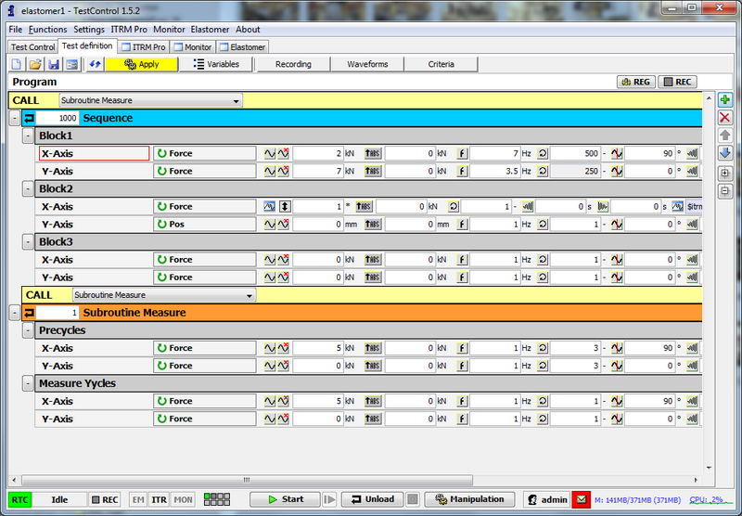742x516 pixels.
Task: Toggle the REC button in the Program header
Action: [x=678, y=82]
